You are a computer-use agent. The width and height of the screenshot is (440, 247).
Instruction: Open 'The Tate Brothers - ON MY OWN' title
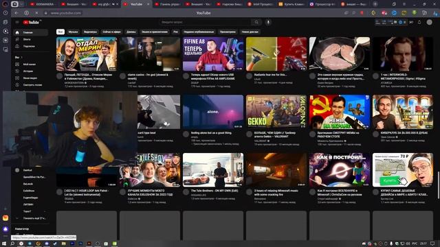pyautogui.click(x=214, y=191)
